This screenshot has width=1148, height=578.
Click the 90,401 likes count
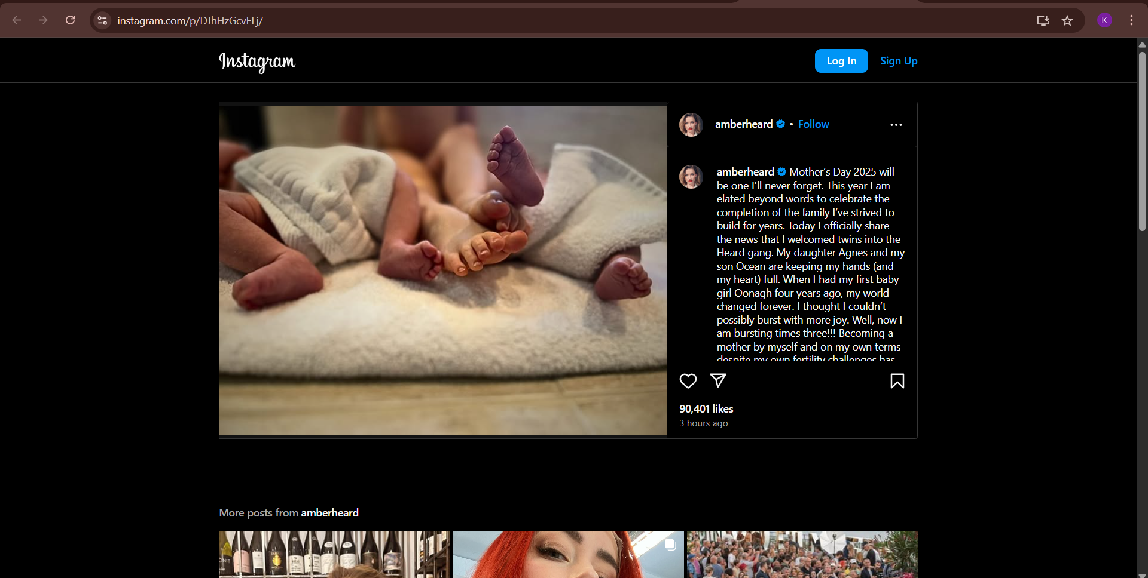pos(706,409)
